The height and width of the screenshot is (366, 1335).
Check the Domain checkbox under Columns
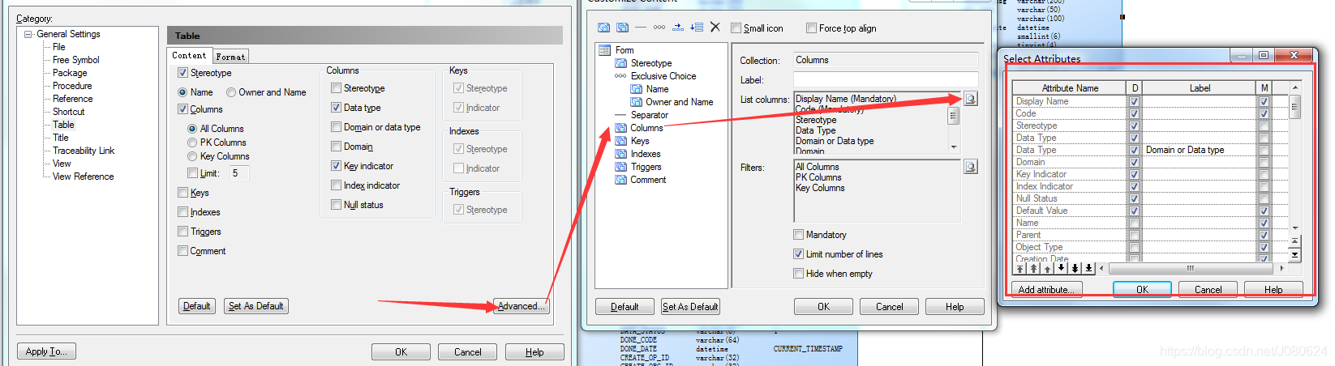click(x=336, y=147)
